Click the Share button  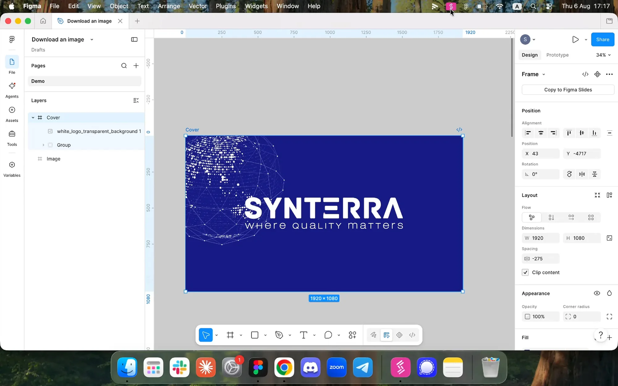[603, 40]
